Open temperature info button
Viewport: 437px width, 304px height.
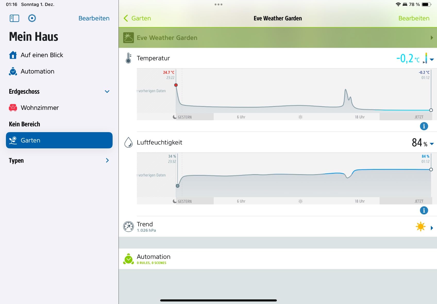(x=424, y=126)
